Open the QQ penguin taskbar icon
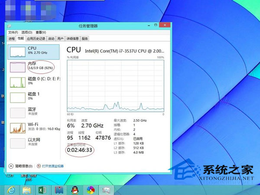 [x=75, y=190]
